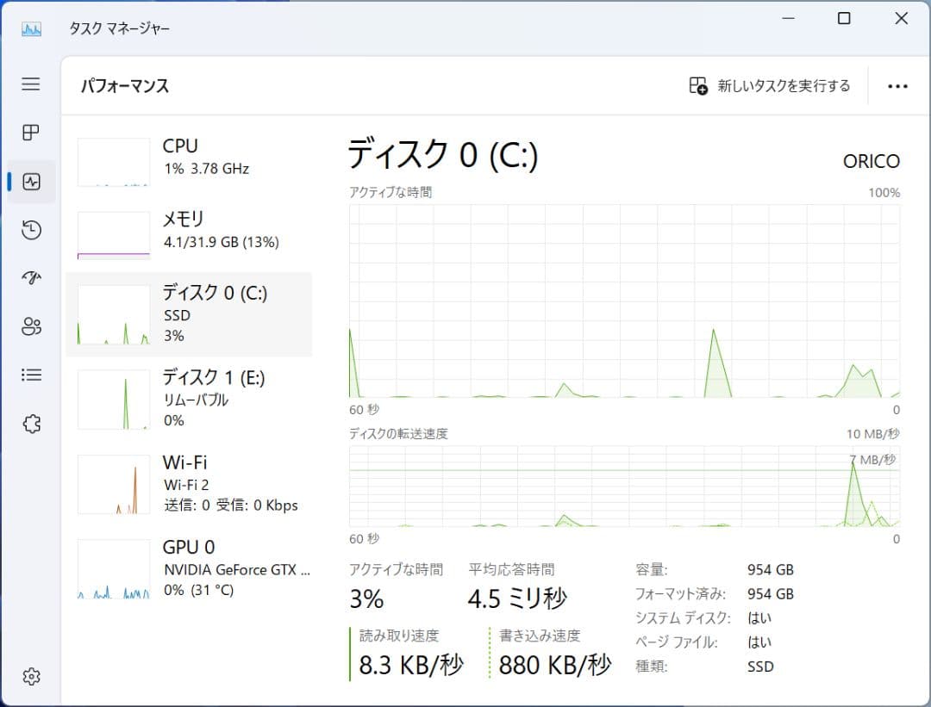Select the Wi-Fi performance panel

[x=190, y=483]
